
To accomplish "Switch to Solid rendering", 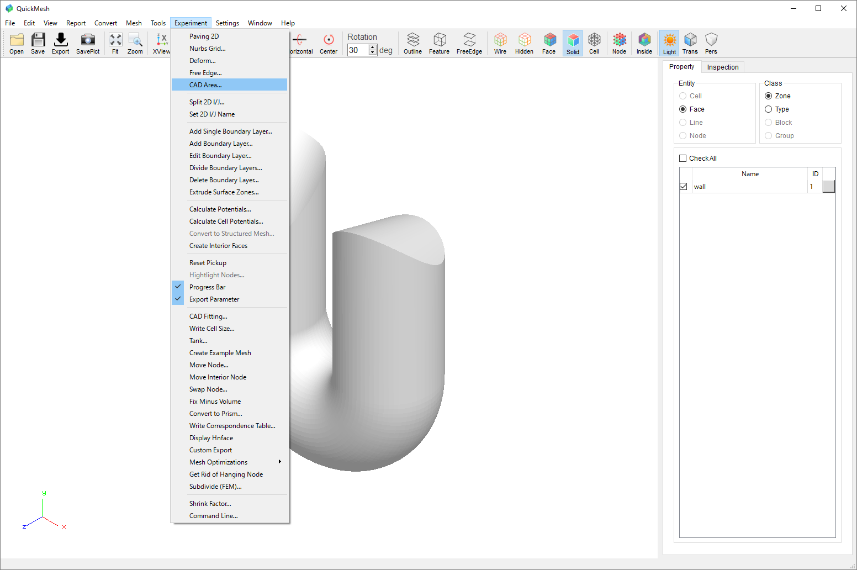I will coord(573,43).
